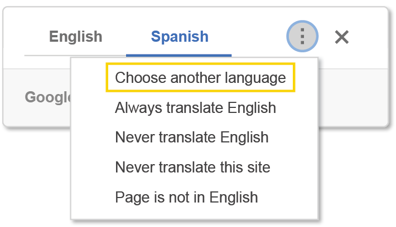Report page is not in English
The image size is (396, 227).
pyautogui.click(x=186, y=197)
